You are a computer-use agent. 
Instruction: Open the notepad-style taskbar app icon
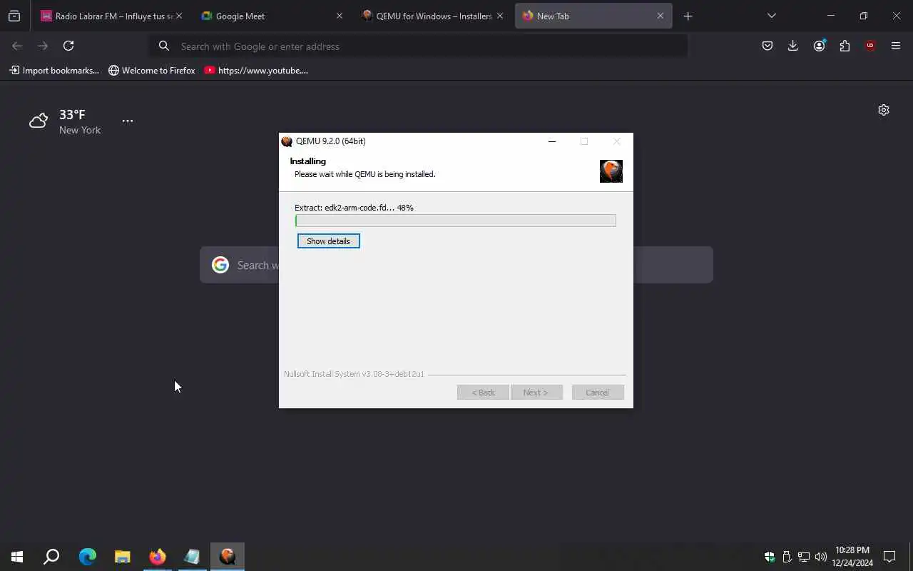(192, 557)
